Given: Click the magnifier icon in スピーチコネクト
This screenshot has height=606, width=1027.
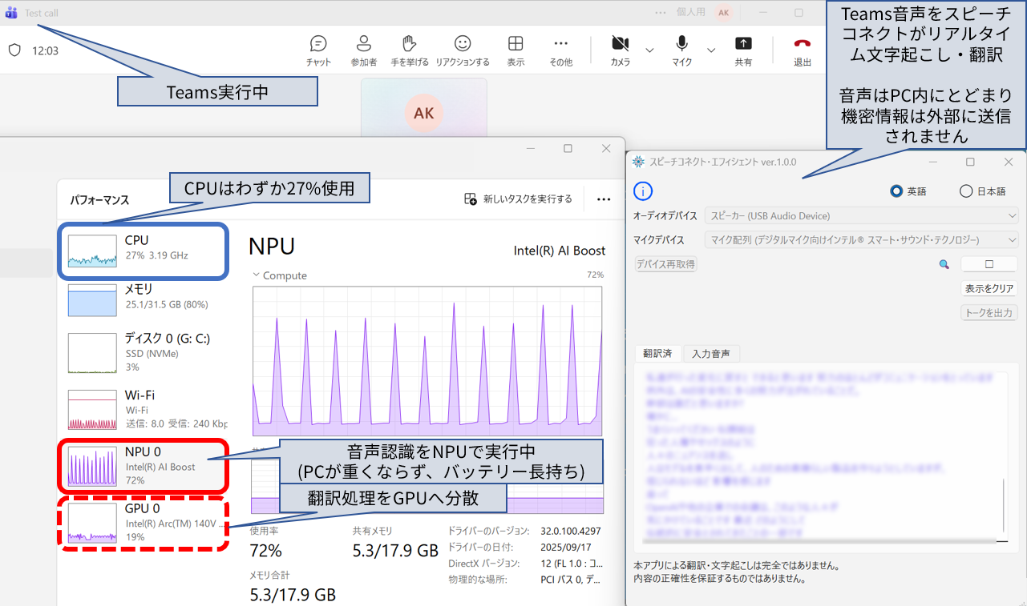Looking at the screenshot, I should point(944,263).
